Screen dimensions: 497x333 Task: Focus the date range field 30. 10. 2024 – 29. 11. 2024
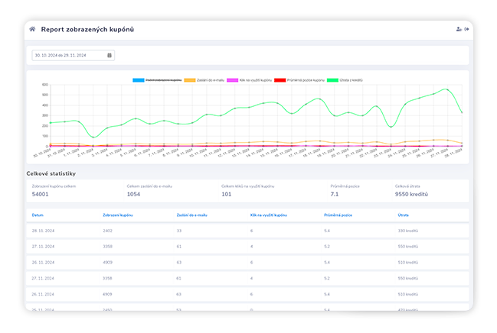point(74,55)
